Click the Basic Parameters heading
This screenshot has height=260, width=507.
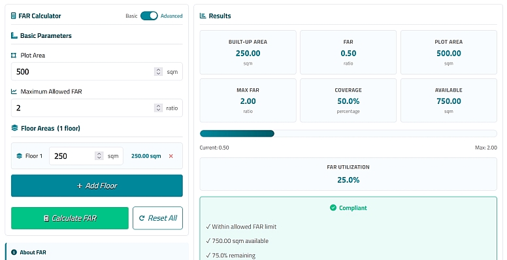(x=46, y=35)
